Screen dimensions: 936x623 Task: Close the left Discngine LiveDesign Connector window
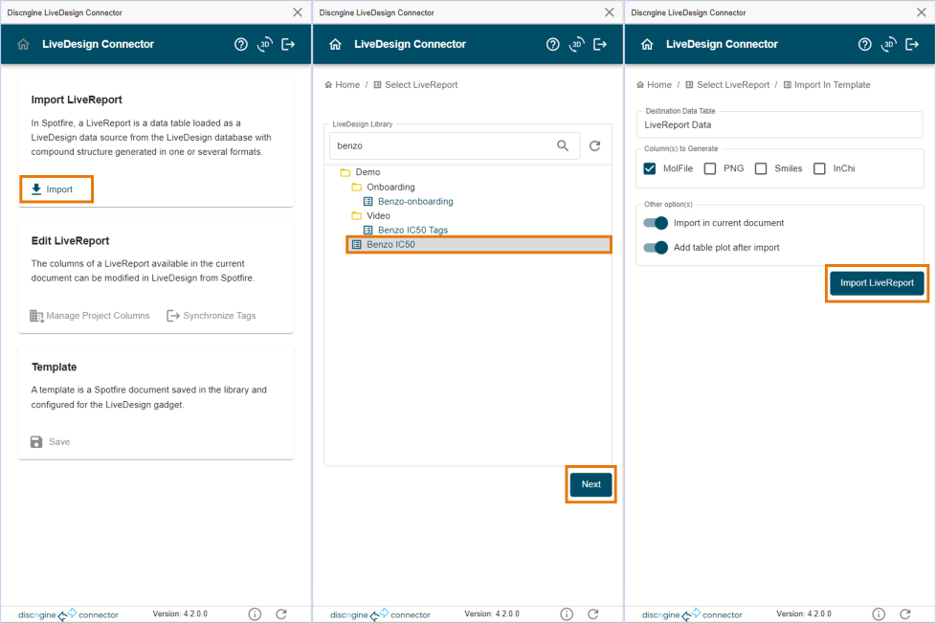pyautogui.click(x=298, y=11)
